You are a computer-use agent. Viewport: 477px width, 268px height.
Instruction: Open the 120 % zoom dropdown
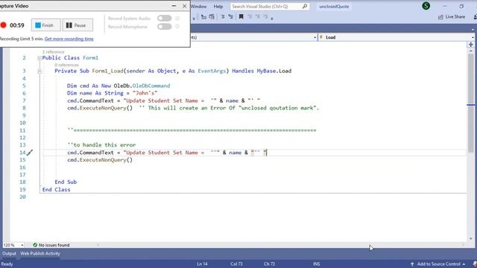pyautogui.click(x=22, y=245)
